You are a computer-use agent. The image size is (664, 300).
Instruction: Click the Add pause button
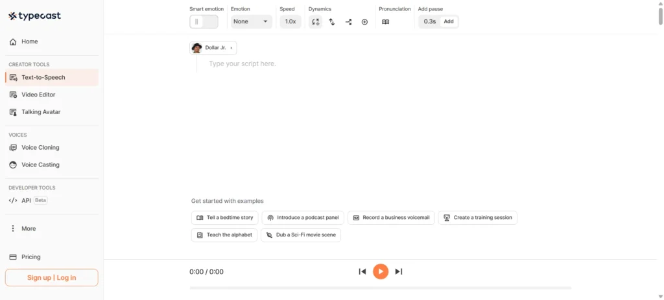coord(449,21)
